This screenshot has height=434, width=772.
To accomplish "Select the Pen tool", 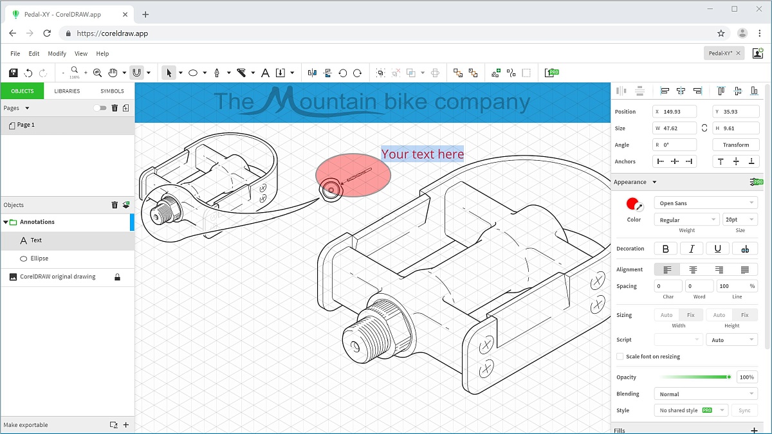I will point(217,73).
